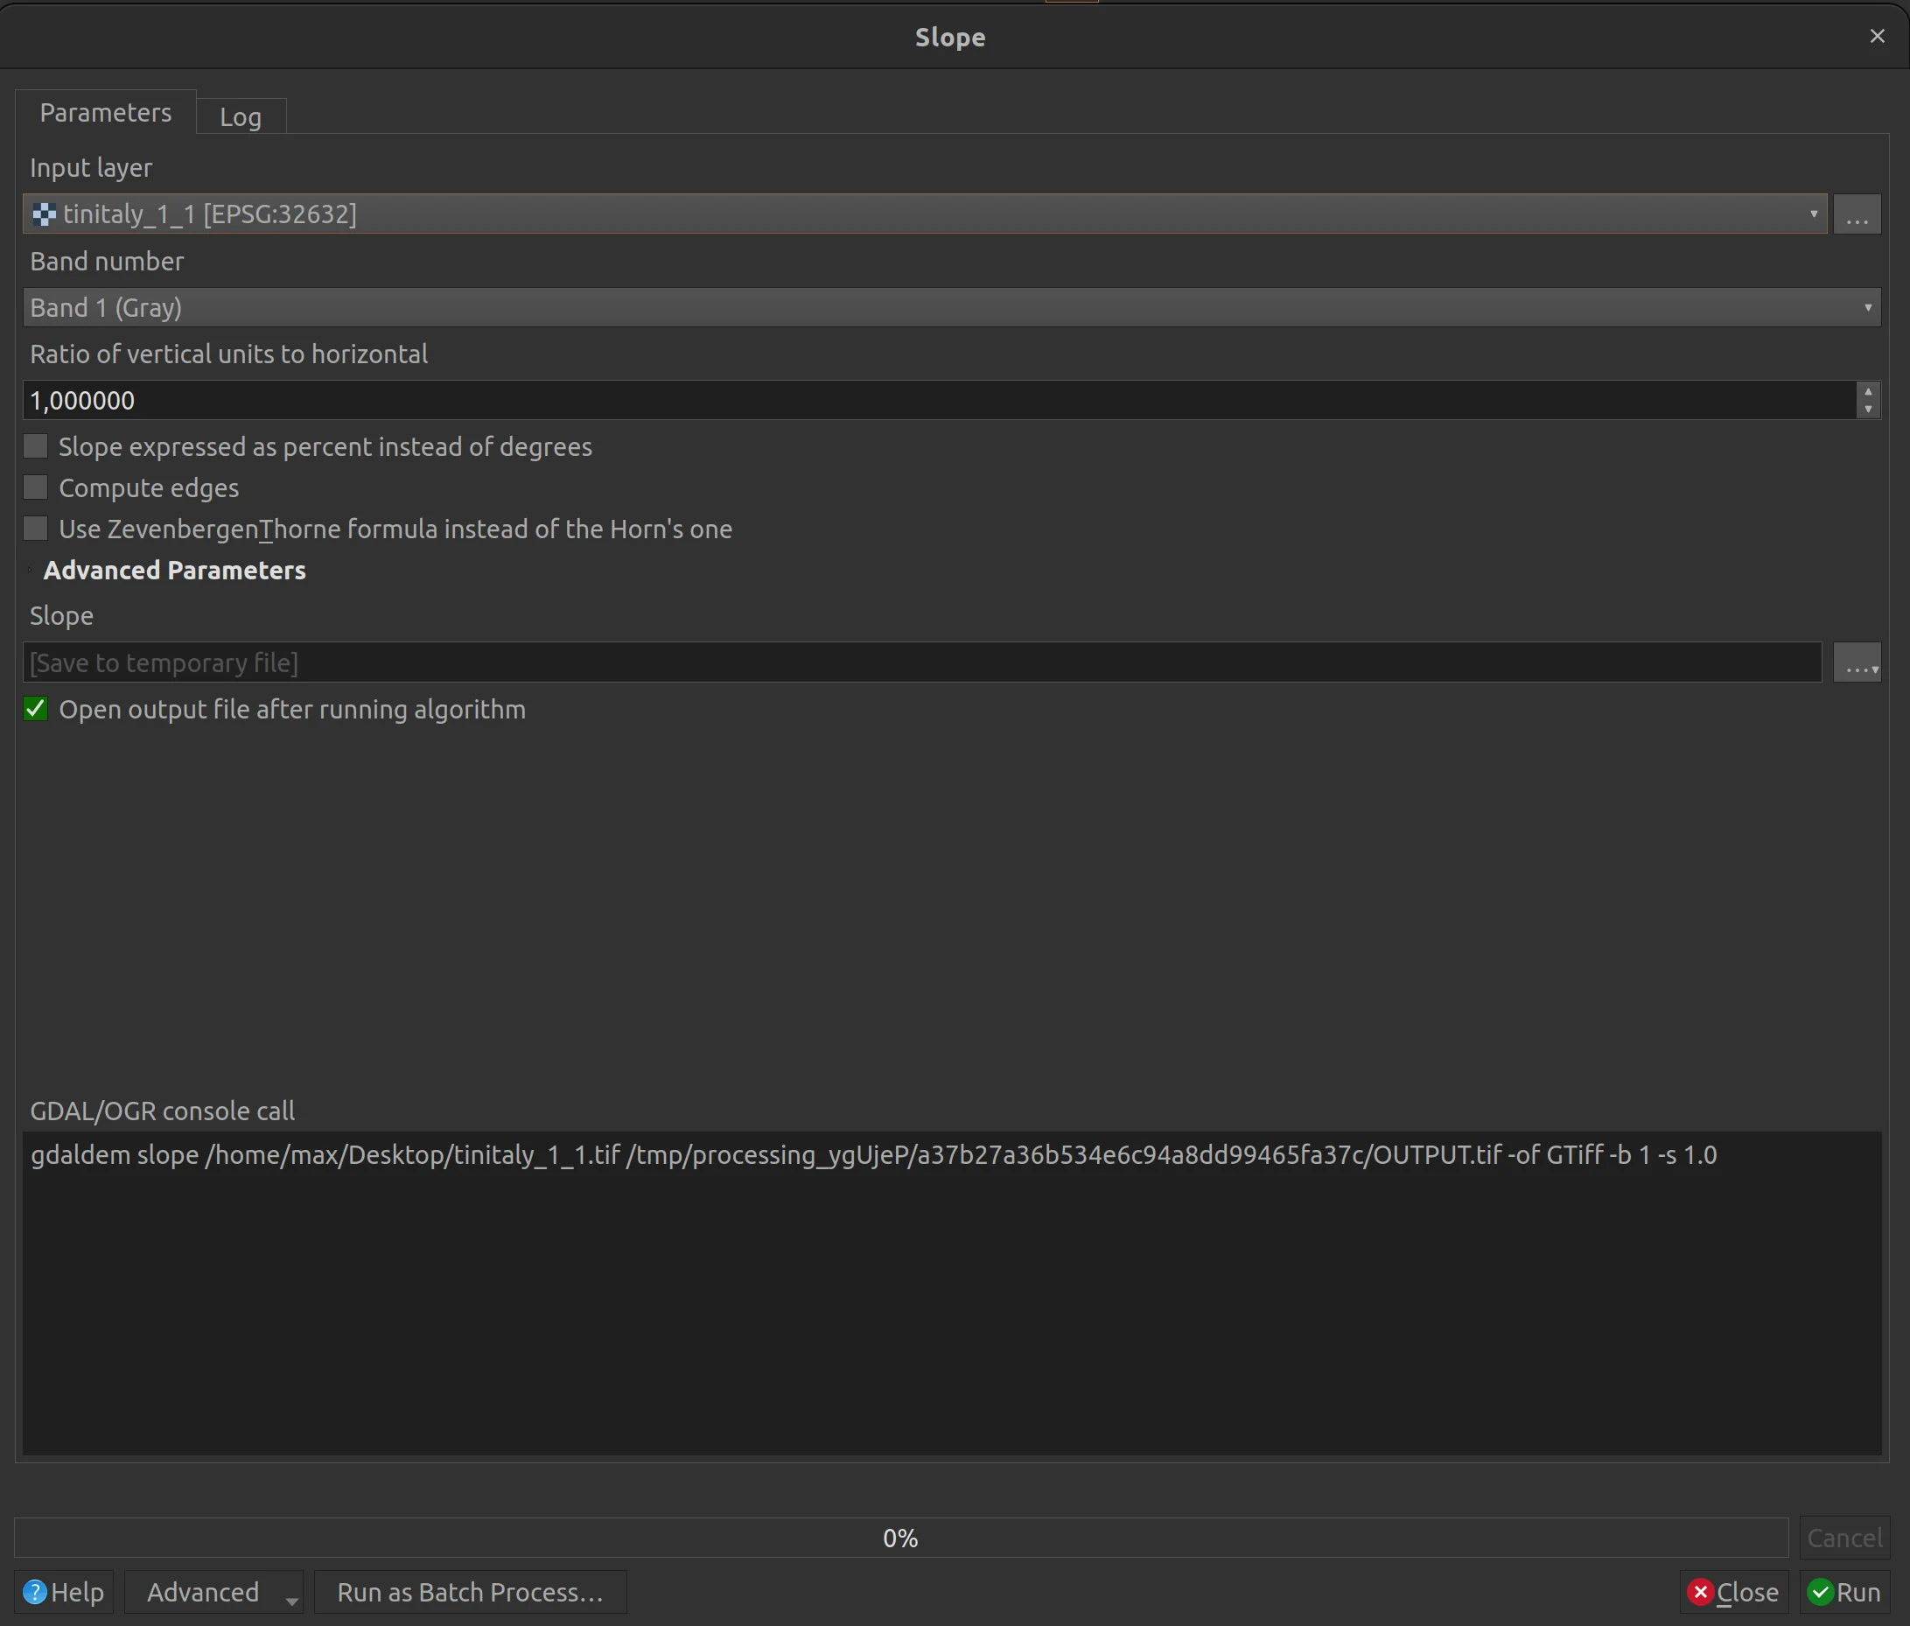This screenshot has height=1626, width=1910.
Task: Open the Slope output save options button
Action: pyautogui.click(x=1857, y=662)
